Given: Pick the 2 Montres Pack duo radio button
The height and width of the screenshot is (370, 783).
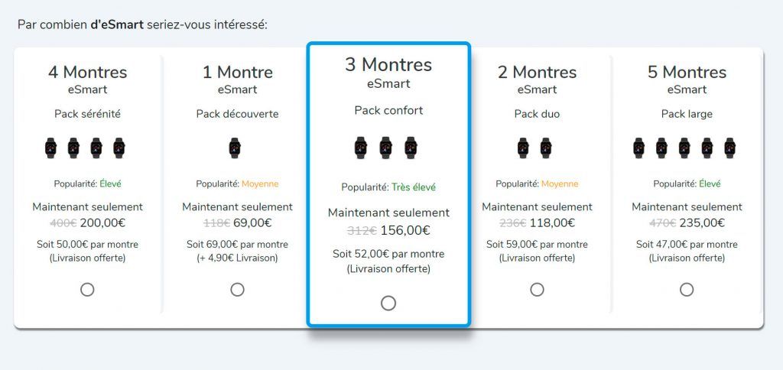Looking at the screenshot, I should click(x=537, y=290).
